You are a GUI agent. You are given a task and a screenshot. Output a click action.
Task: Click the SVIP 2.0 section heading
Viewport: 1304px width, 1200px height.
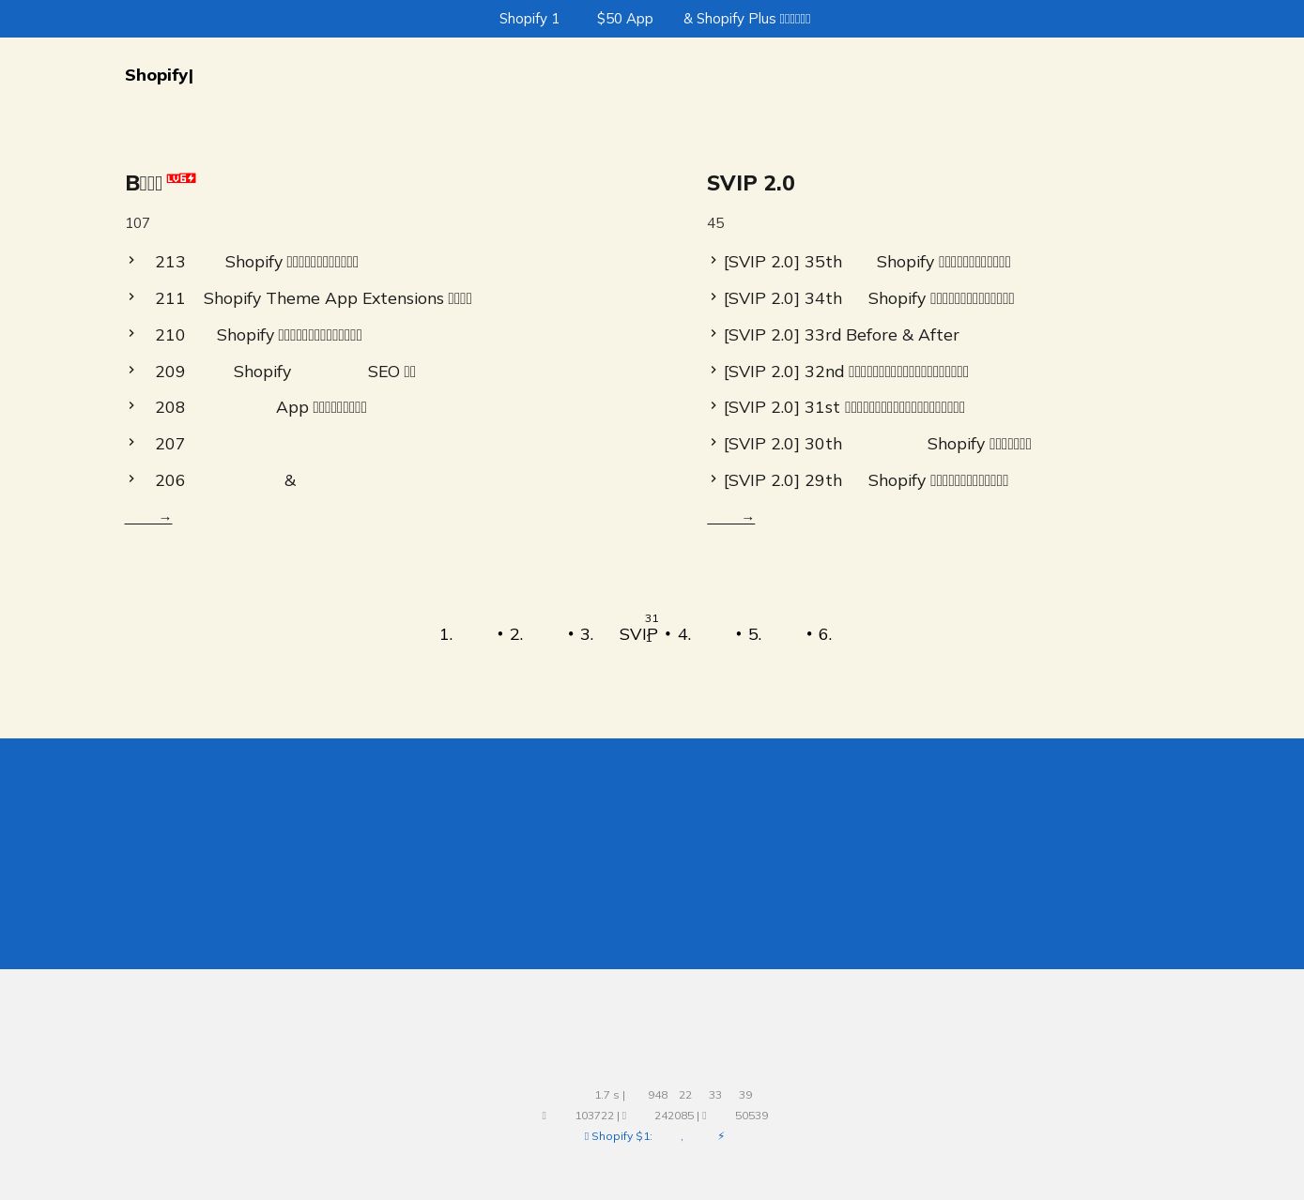click(x=751, y=183)
